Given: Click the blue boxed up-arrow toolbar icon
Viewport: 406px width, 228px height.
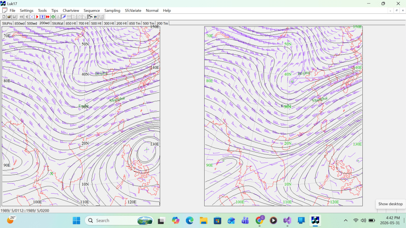Looking at the screenshot, I should pos(42,17).
